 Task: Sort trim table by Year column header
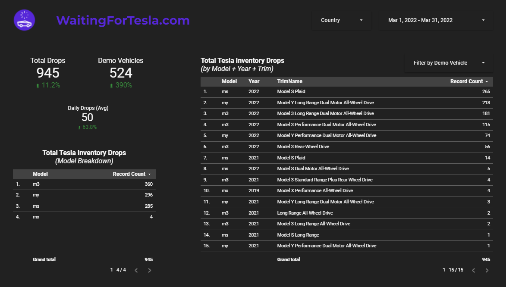(254, 81)
